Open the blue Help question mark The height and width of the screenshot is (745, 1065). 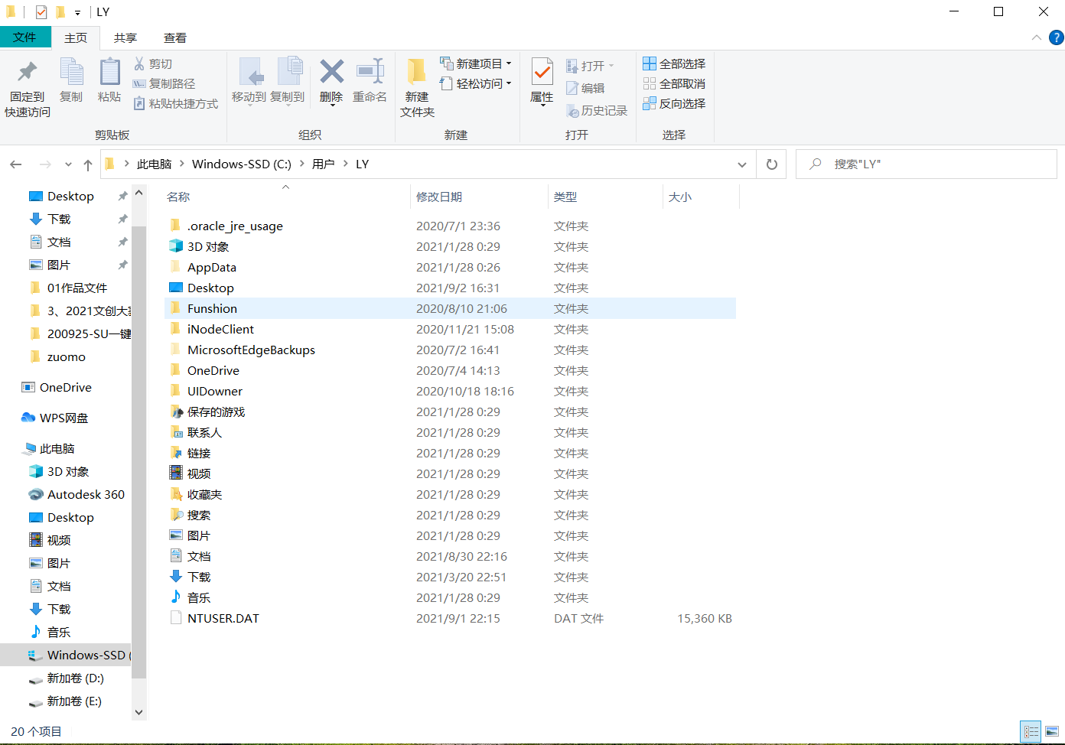pyautogui.click(x=1056, y=37)
